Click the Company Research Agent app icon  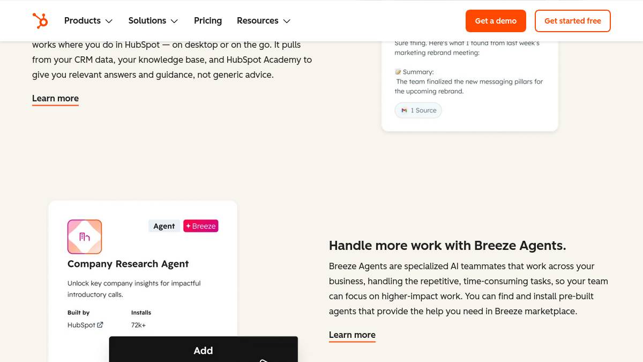point(85,237)
